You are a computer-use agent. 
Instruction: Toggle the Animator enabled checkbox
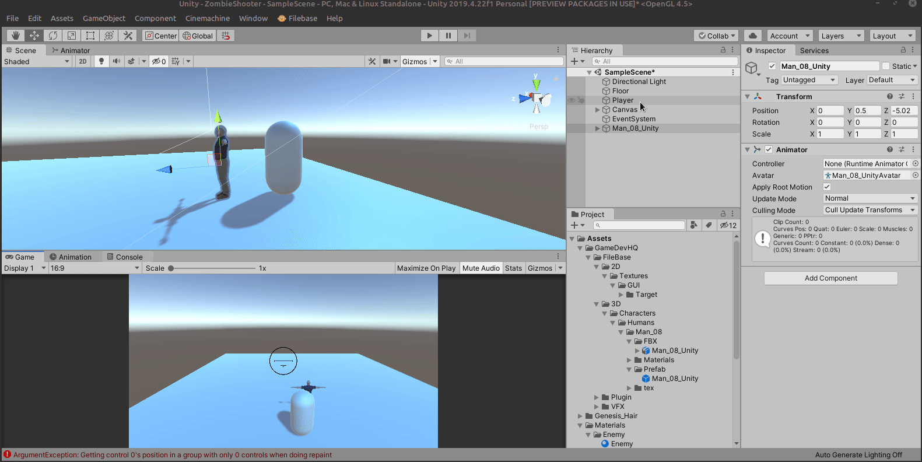(x=769, y=149)
